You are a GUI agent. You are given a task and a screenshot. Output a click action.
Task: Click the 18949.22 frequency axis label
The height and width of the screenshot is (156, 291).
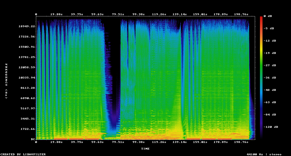click(27, 26)
